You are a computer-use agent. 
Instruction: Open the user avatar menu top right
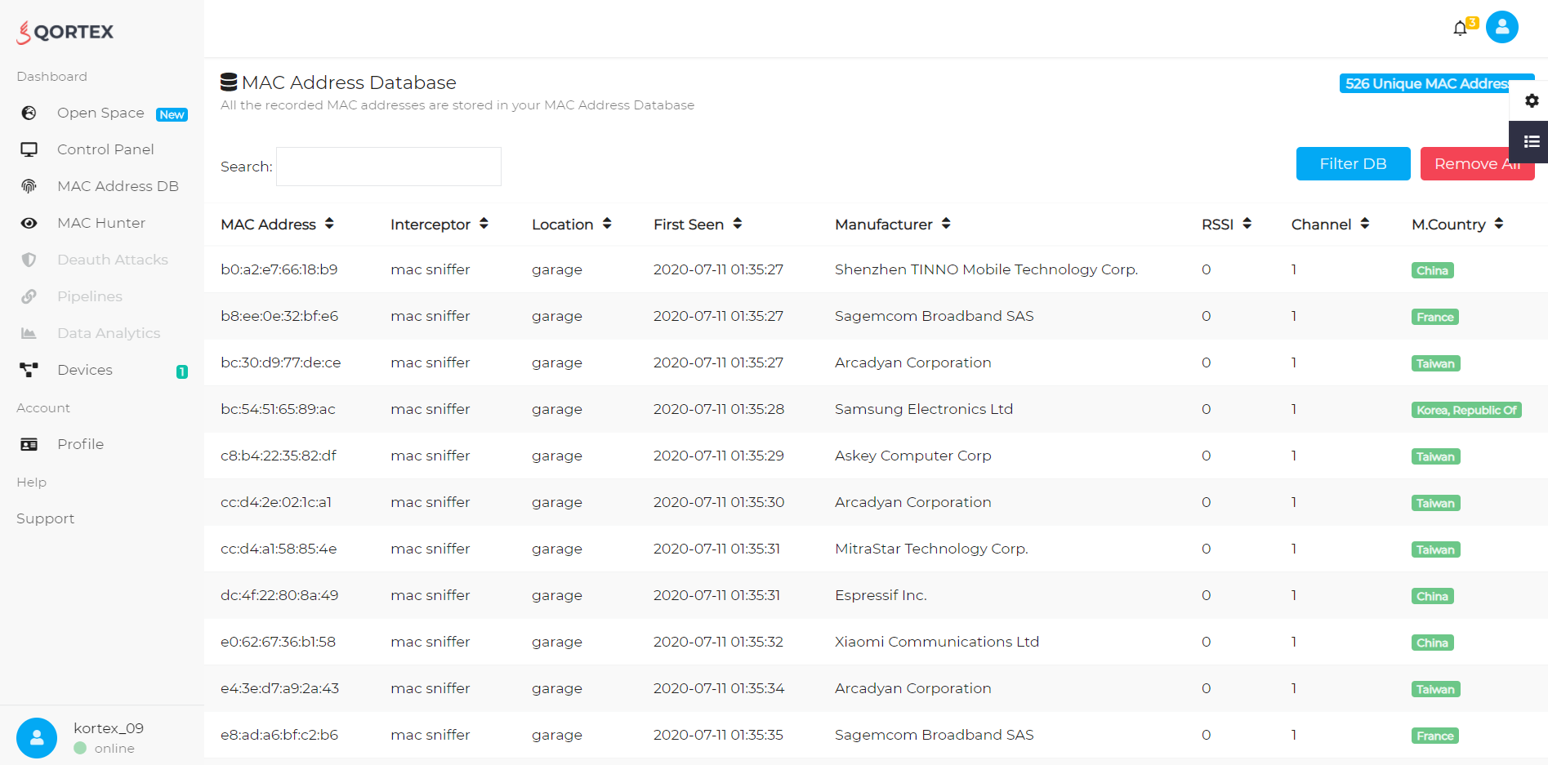[1501, 27]
